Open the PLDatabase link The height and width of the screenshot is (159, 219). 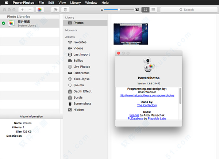(135, 118)
